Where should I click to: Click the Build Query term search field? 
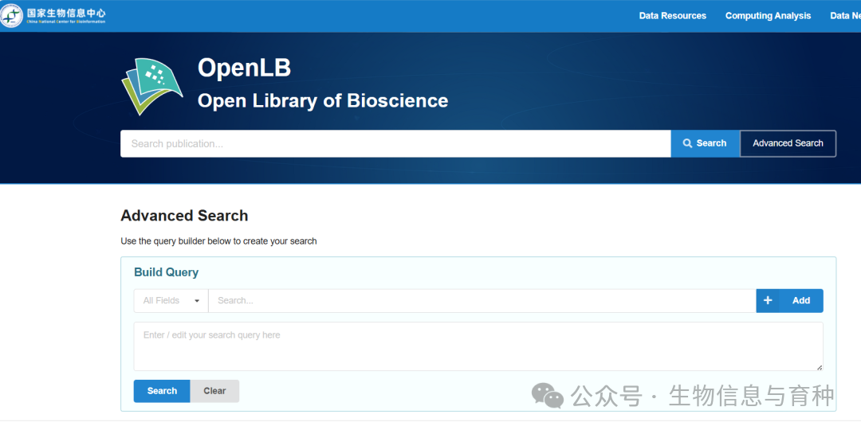click(482, 301)
